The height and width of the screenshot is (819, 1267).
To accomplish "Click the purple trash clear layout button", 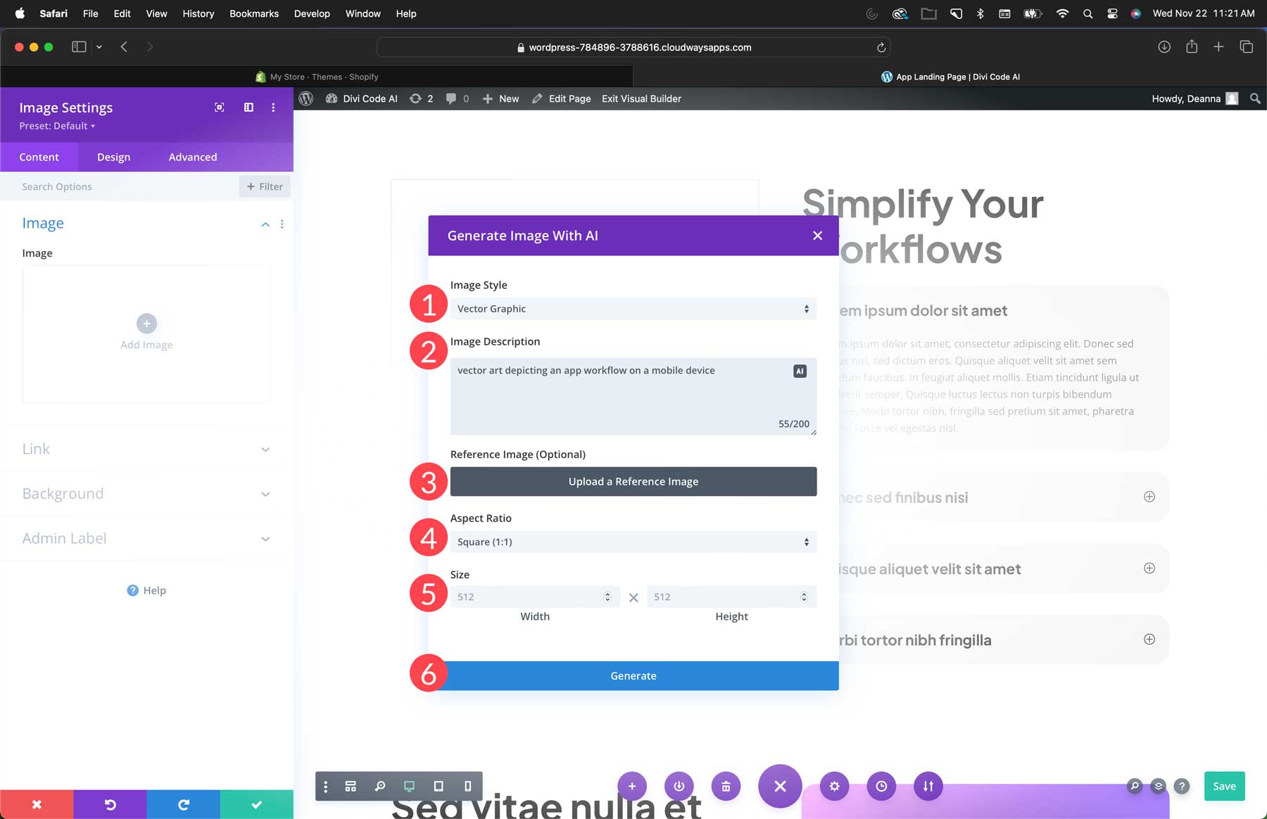I will [x=726, y=786].
